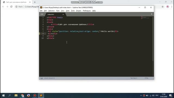Open Chrome three-dot menu
This screenshot has width=174, height=98.
pos(172,7)
